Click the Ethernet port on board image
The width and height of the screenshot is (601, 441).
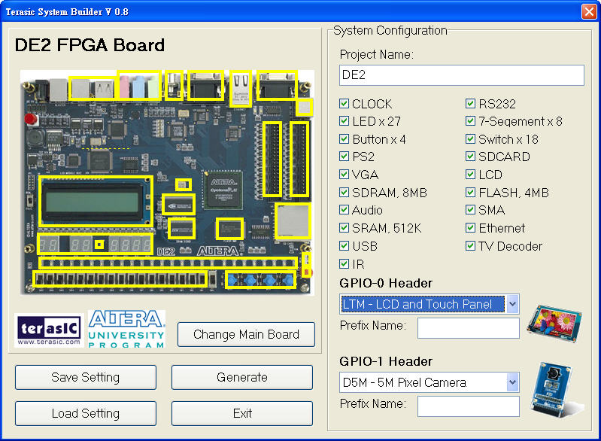pyautogui.click(x=241, y=89)
